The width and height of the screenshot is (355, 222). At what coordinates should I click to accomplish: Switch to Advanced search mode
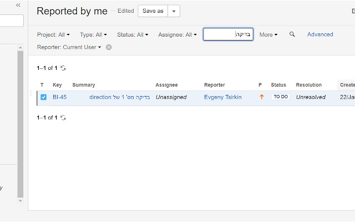pyautogui.click(x=320, y=34)
